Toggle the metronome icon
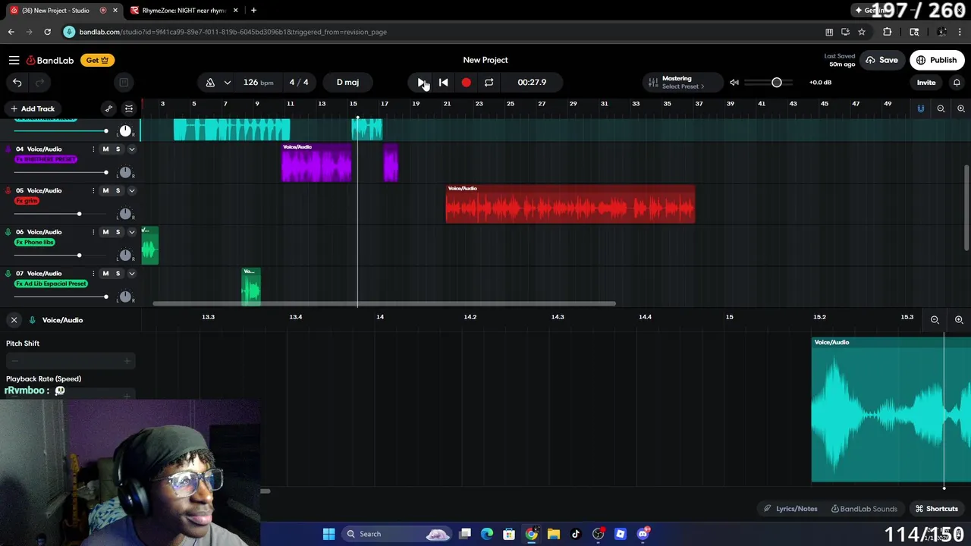Screen dimensions: 971x546 [210, 82]
